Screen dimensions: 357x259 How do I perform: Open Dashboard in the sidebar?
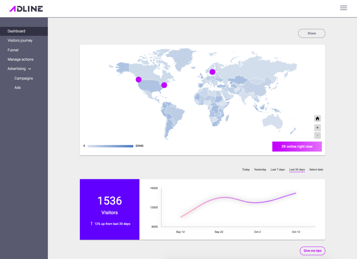click(x=16, y=31)
